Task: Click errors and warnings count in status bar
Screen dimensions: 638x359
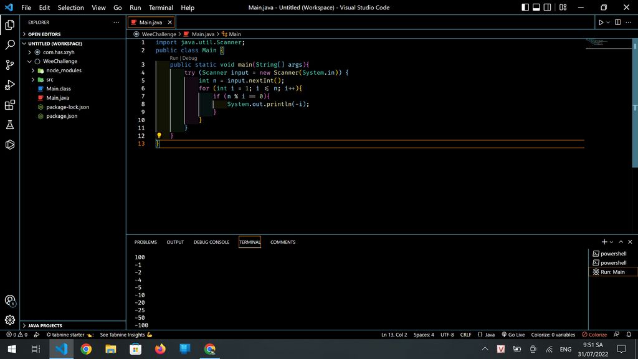Action: click(17, 335)
